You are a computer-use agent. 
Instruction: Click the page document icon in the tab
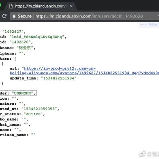tap(11, 6)
